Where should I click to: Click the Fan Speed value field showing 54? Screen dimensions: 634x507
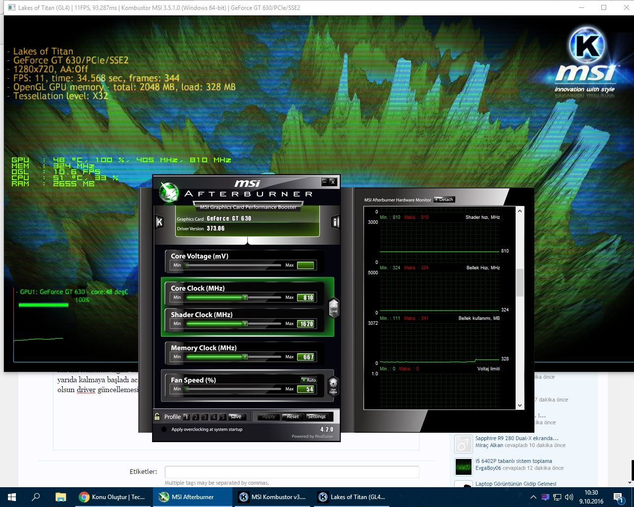pyautogui.click(x=306, y=389)
